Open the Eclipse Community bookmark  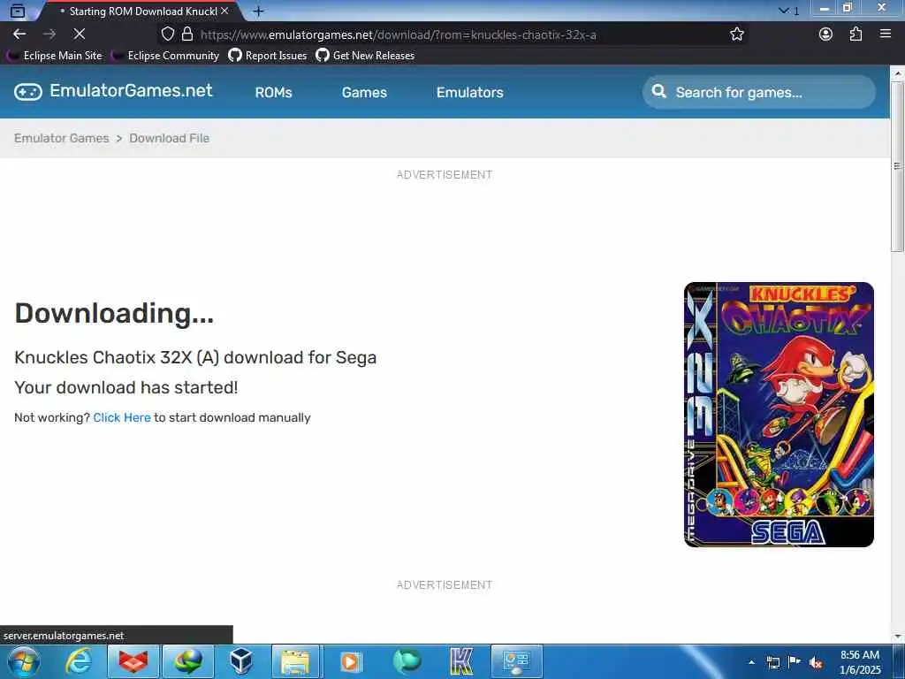pos(166,56)
